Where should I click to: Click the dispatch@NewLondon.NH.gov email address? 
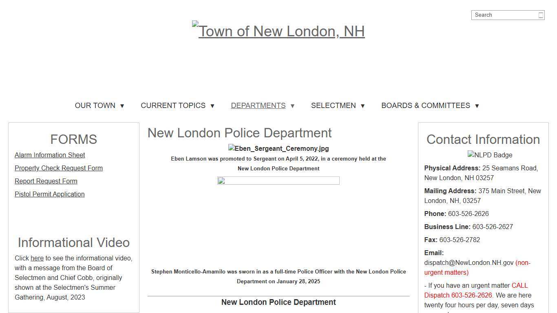tap(468, 262)
